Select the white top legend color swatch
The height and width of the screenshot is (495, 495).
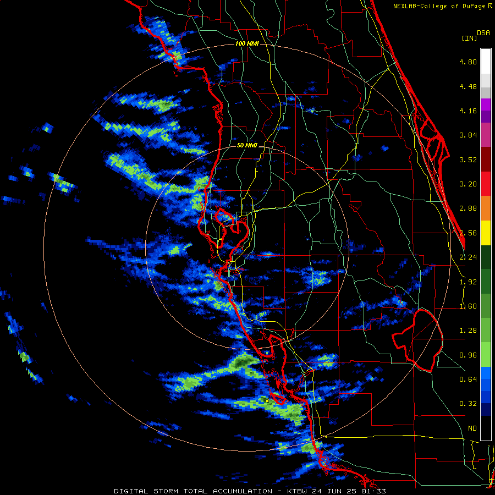[x=486, y=61]
